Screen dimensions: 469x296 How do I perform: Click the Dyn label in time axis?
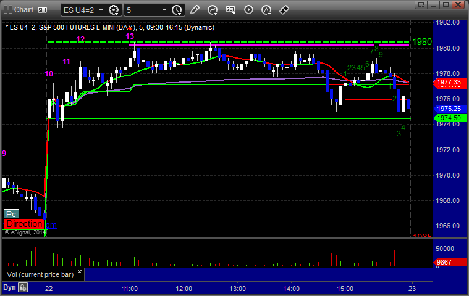pos(9,287)
